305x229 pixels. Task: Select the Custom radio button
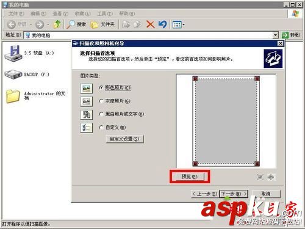coord(101,128)
